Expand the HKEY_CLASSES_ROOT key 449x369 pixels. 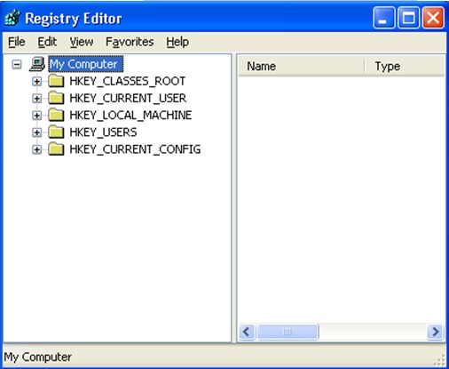36,81
